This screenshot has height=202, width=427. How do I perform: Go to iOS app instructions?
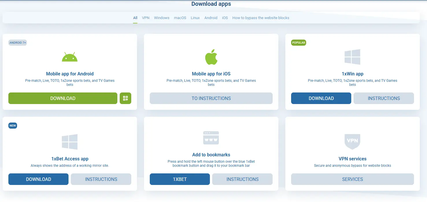211,98
